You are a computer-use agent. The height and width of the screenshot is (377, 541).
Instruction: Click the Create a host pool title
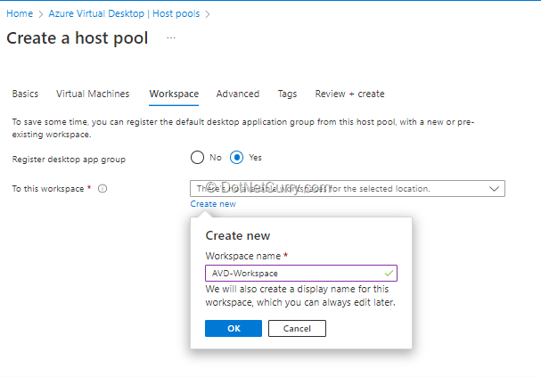pyautogui.click(x=78, y=38)
